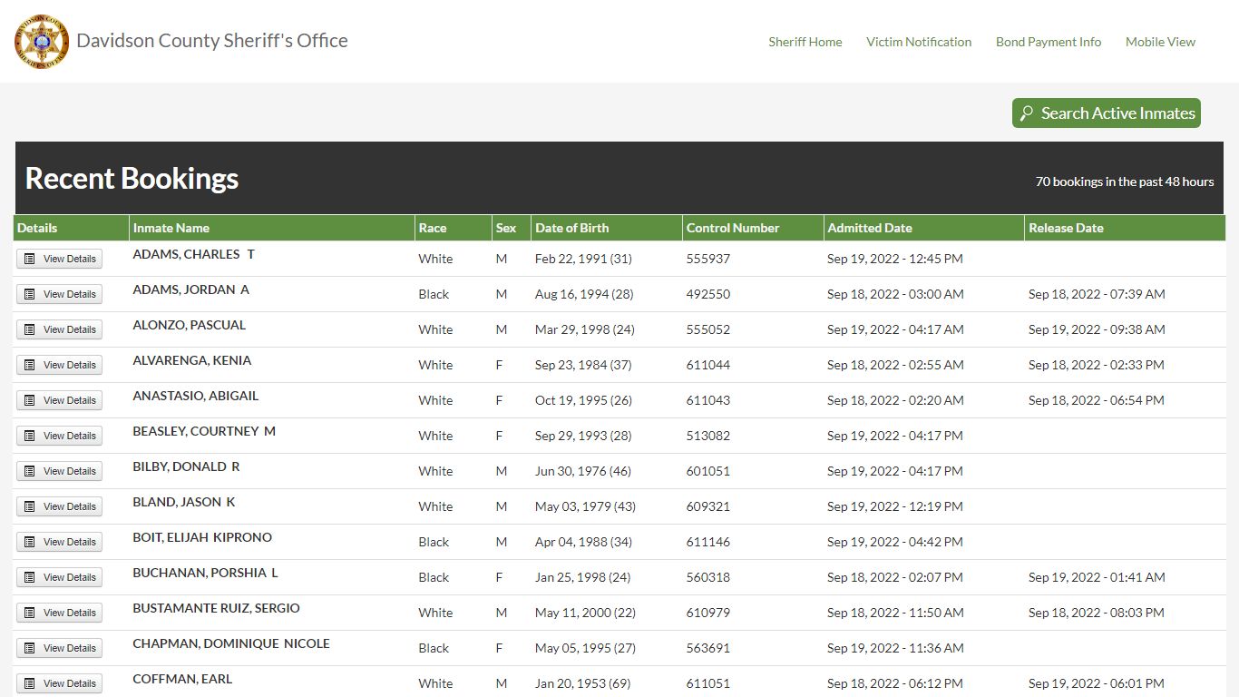1239x697 pixels.
Task: Click release date Sep 19, 2022 - 01:41 AM
Action: point(1097,577)
